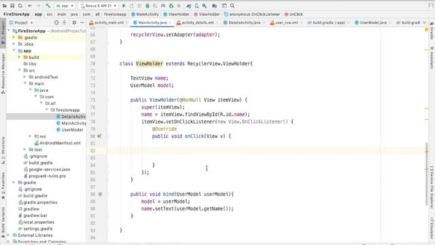The image size is (435, 245).
Task: Click the user account icon at top right
Action: pos(431,5)
